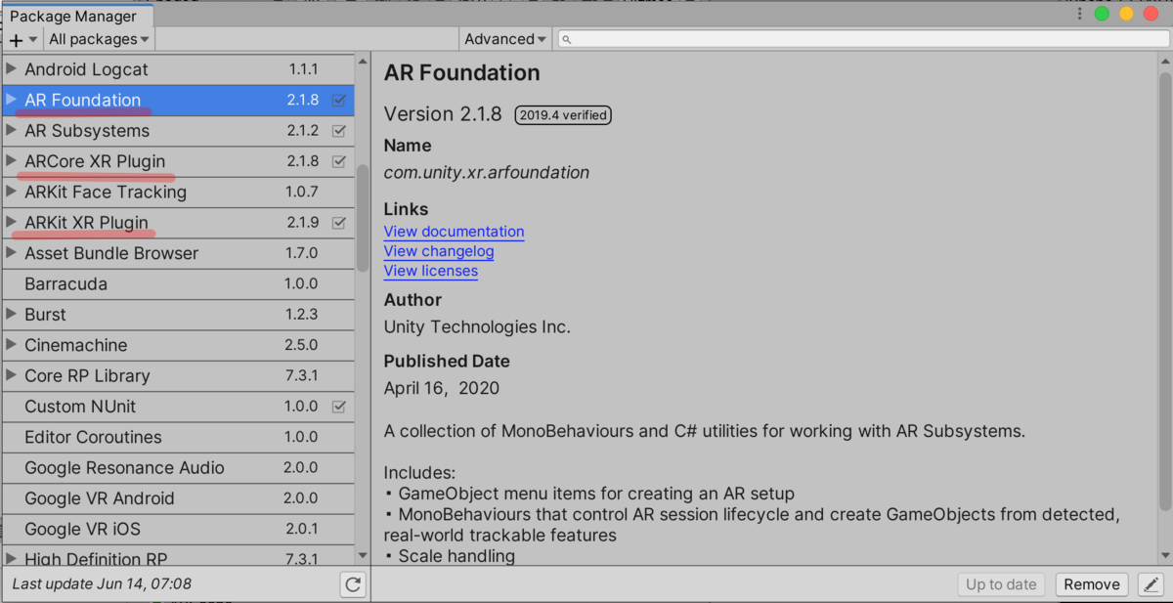Select the Package Manager tab
1173x603 pixels.
[76, 16]
